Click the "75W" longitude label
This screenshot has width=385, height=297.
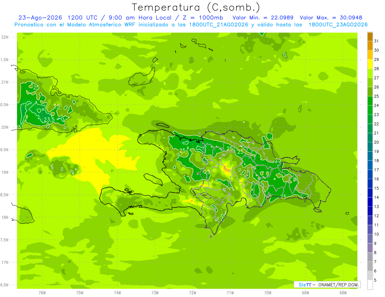80,293
